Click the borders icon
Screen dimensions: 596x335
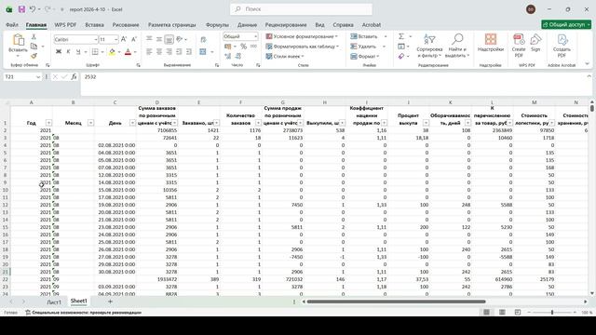[x=95, y=52]
